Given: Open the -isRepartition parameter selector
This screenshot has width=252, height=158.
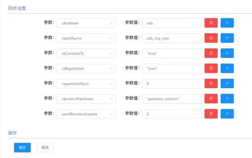Looking at the screenshot, I should point(86,68).
